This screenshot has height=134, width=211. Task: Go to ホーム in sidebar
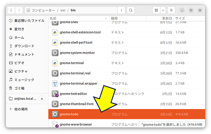[27, 37]
